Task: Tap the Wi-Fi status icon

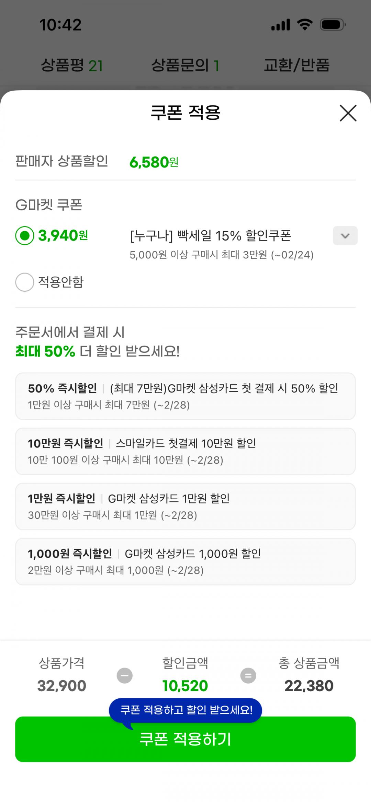Action: [304, 25]
